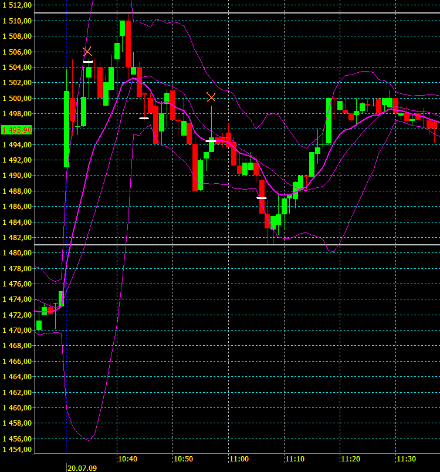Viewport: 440px width, 472px height.
Task: Click the 11:10 time axis label
Action: [295, 459]
